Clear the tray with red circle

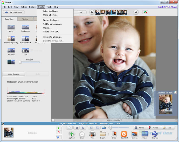click(59, 132)
